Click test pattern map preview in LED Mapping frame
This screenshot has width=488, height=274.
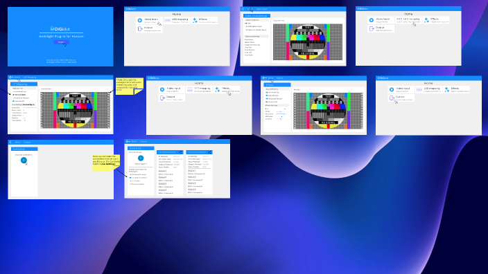pos(76,110)
